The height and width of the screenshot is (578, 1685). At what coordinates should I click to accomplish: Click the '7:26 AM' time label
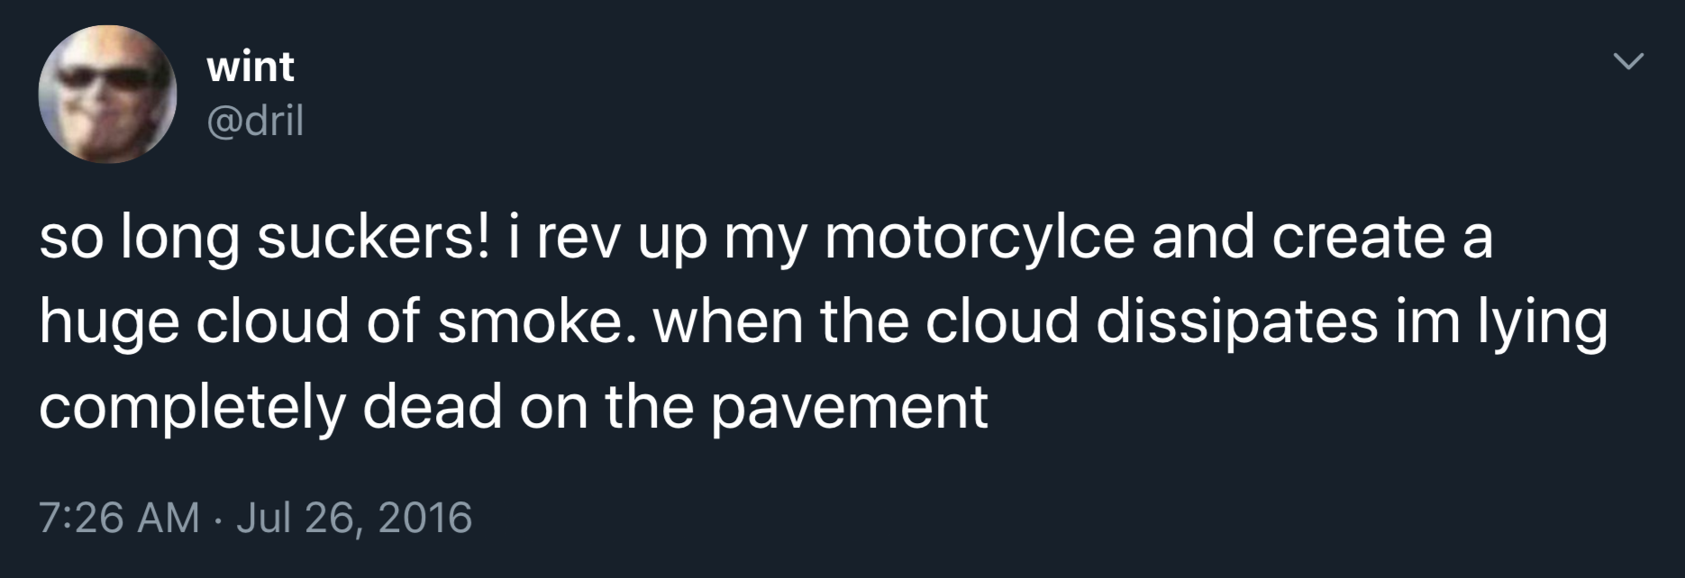point(117,517)
